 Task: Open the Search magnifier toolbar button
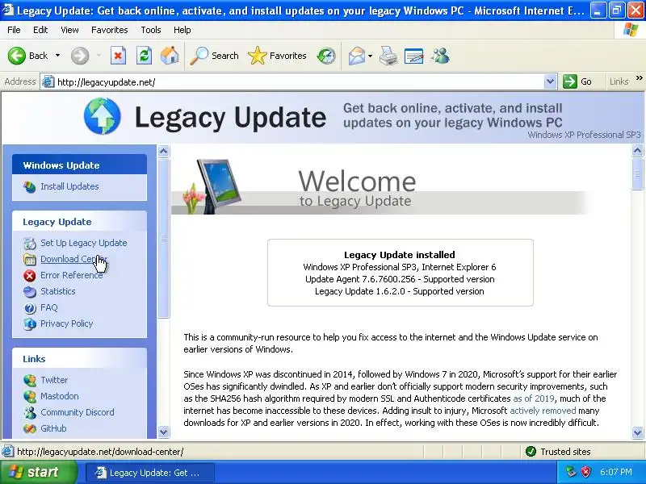click(x=214, y=56)
